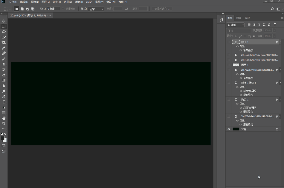
Task: Close the 20.psd document tab
Action: coord(50,16)
